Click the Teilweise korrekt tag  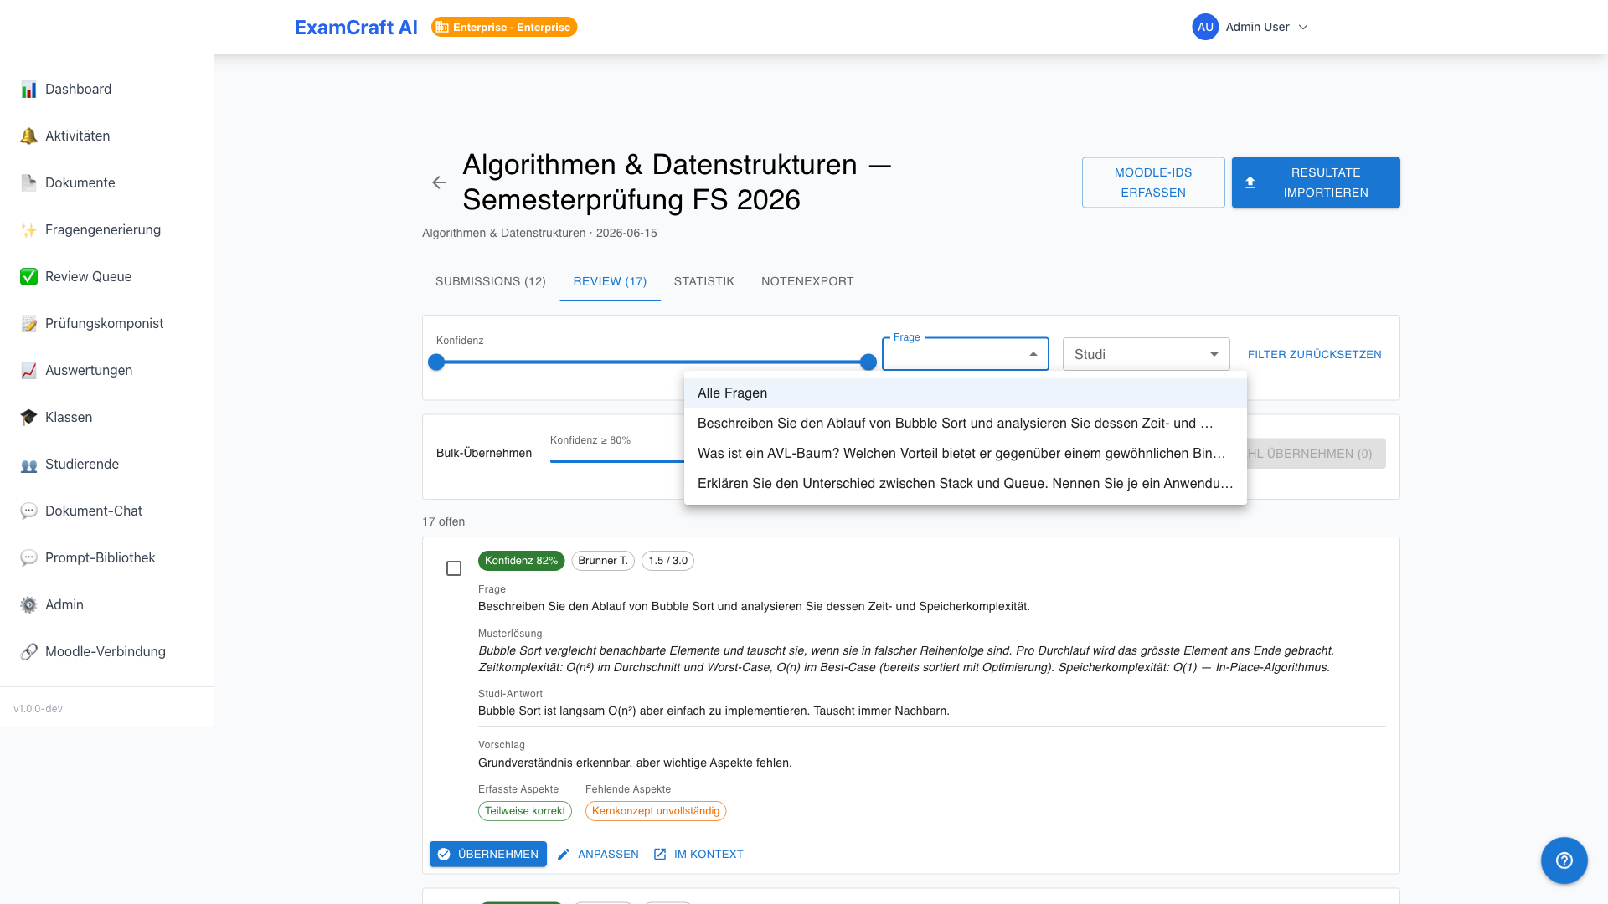(x=525, y=811)
